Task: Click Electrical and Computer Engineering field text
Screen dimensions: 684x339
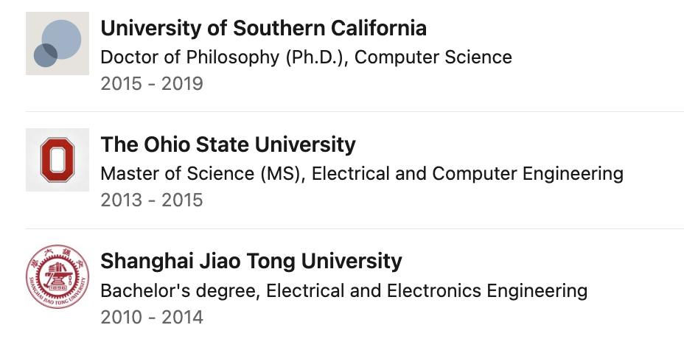Action: [467, 174]
